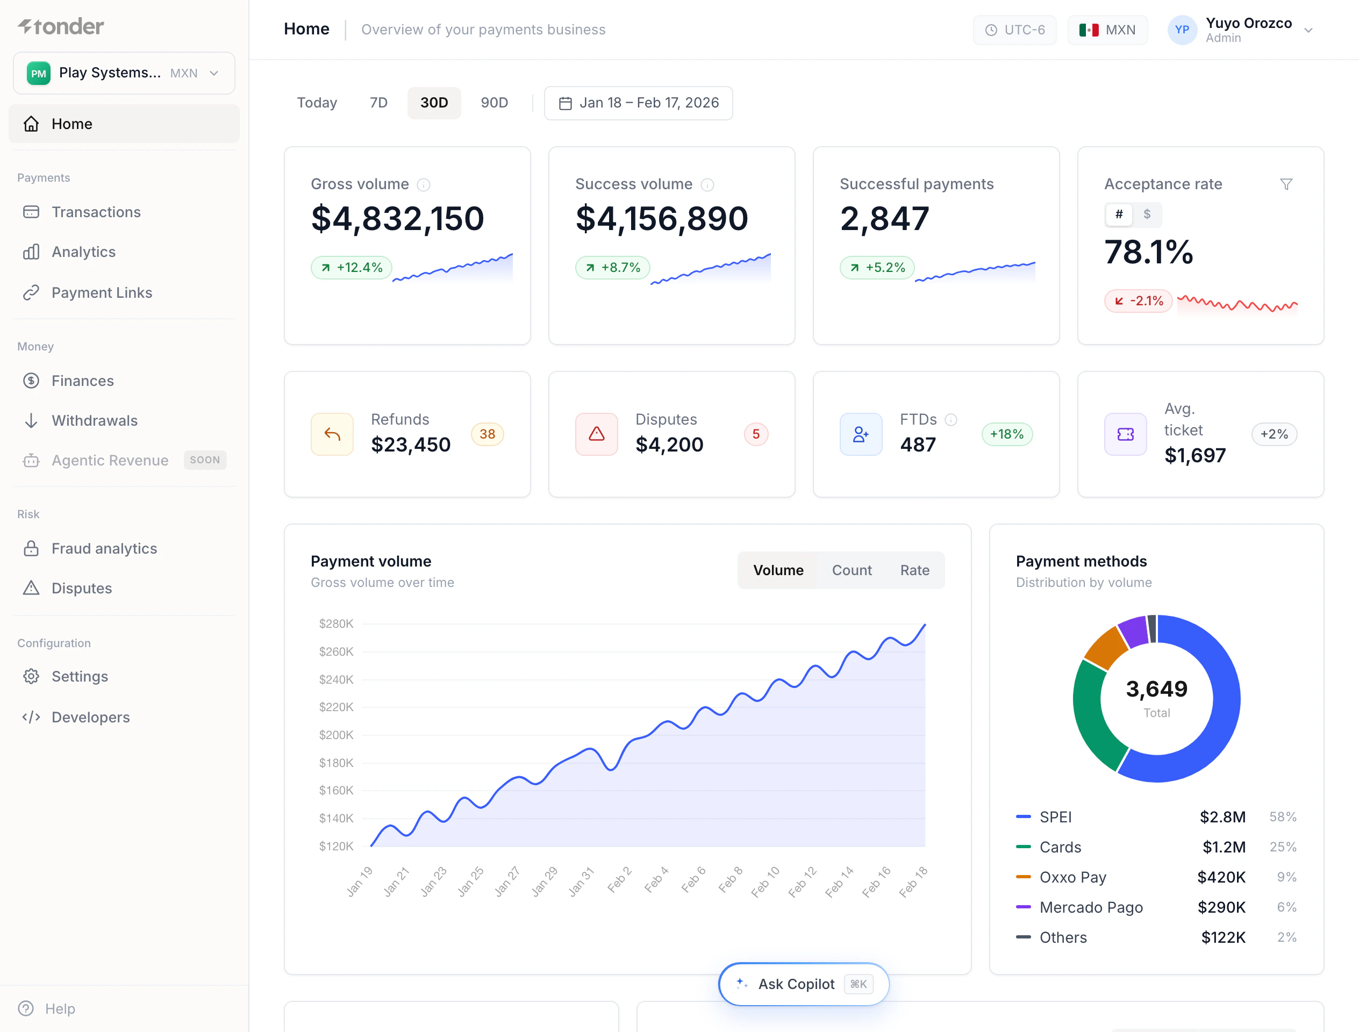Click the Ask Copilot button
Image resolution: width=1359 pixels, height=1032 pixels.
pos(804,984)
